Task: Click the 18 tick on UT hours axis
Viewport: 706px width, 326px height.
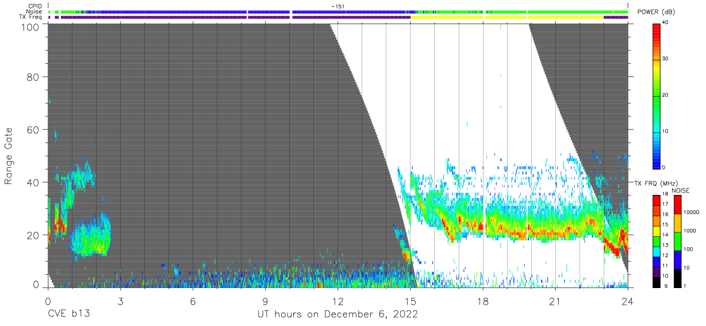Action: coord(483,301)
